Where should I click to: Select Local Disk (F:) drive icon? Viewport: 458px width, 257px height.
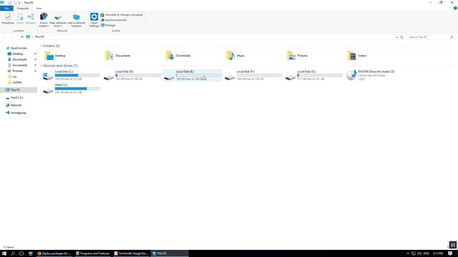230,77
